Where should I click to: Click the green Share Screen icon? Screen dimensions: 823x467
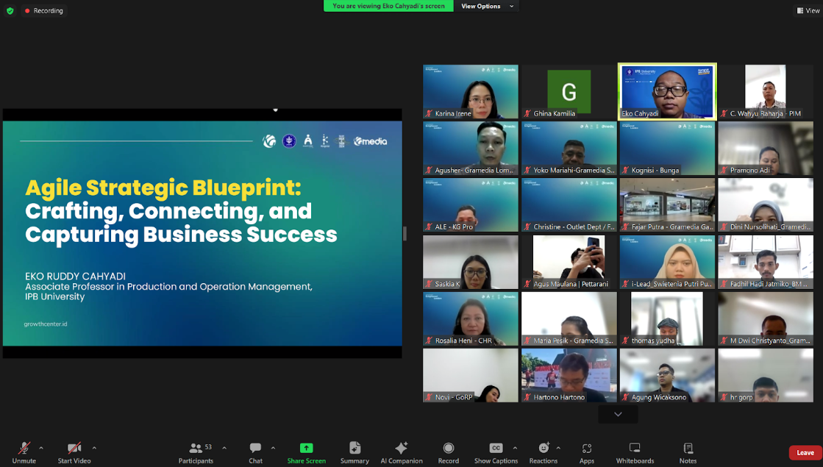pos(307,448)
